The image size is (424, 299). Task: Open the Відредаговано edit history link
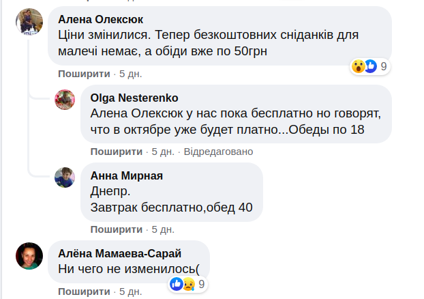[218, 152]
